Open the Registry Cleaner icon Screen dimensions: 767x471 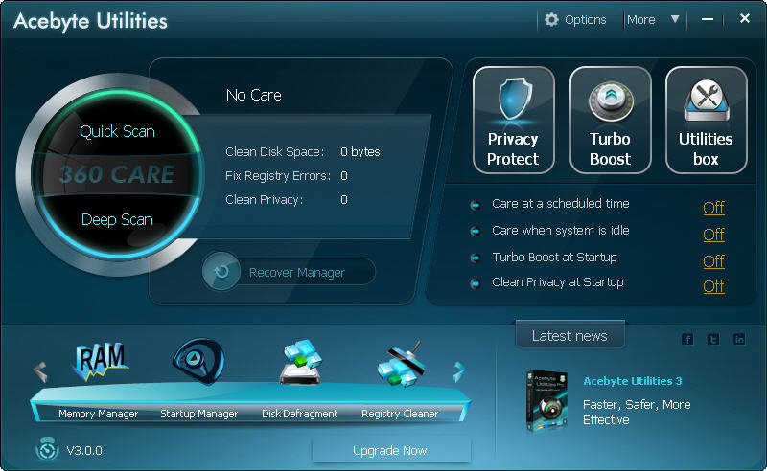point(401,364)
